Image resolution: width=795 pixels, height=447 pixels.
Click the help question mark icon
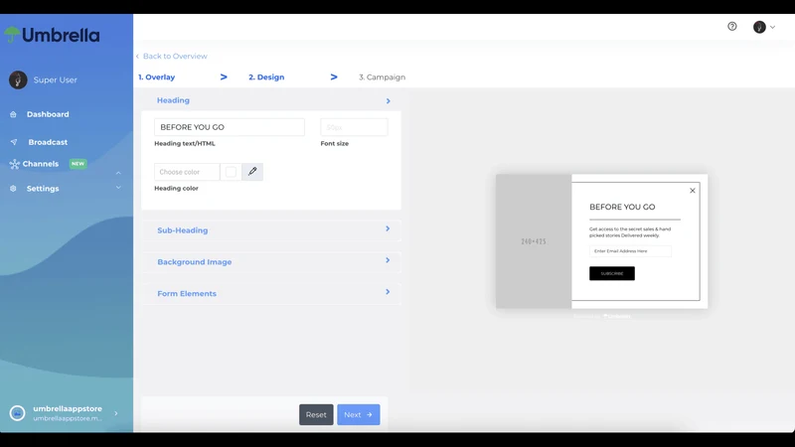[x=731, y=27]
